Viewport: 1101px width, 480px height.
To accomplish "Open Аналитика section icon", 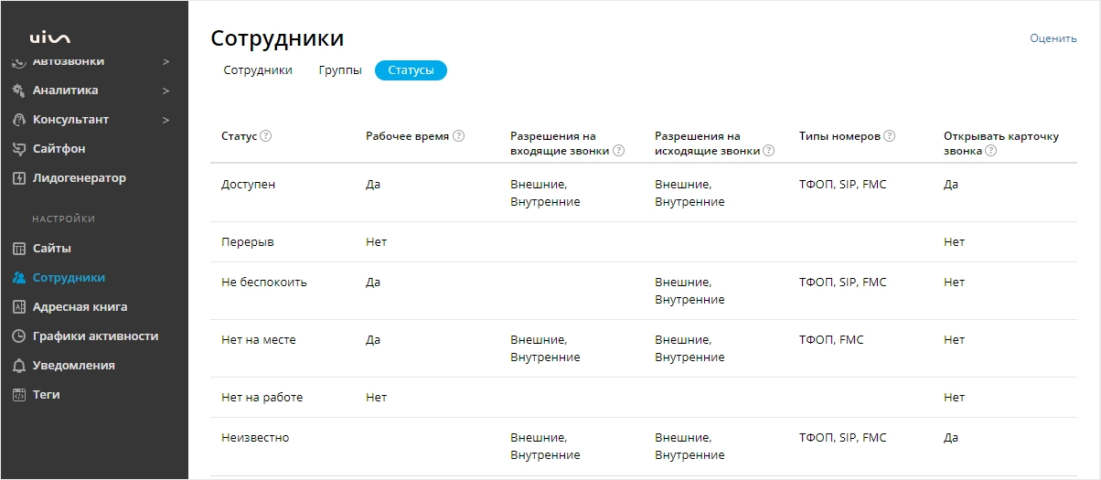I will [x=18, y=91].
